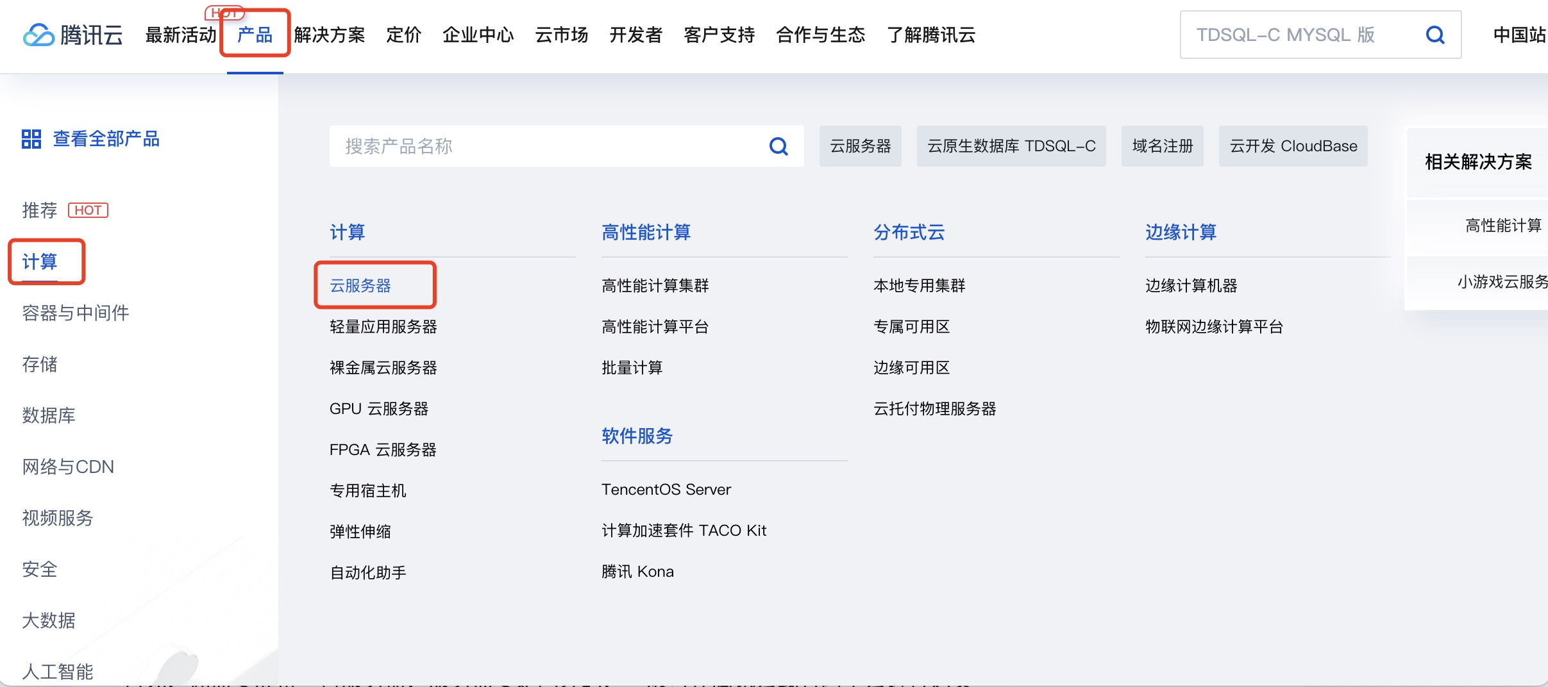Viewport: 1548px width, 687px height.
Task: Open 自动化助手 product link
Action: pyautogui.click(x=368, y=573)
